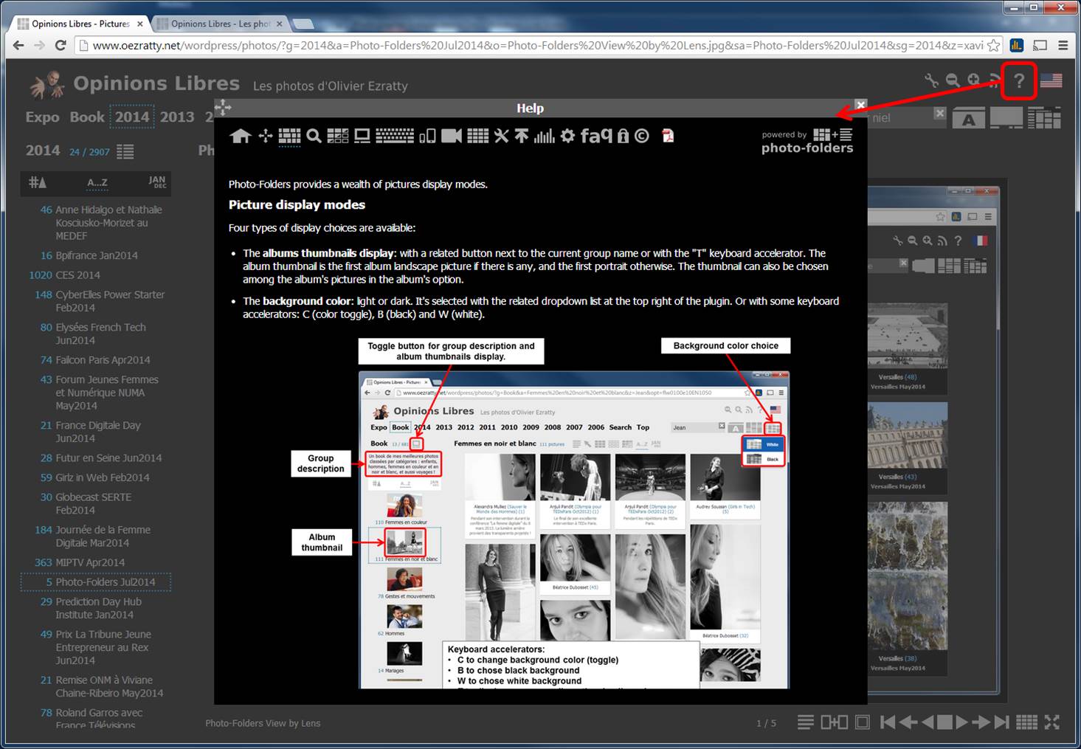This screenshot has width=1081, height=749.
Task: Expand the wrench settings menu
Action: tap(931, 80)
